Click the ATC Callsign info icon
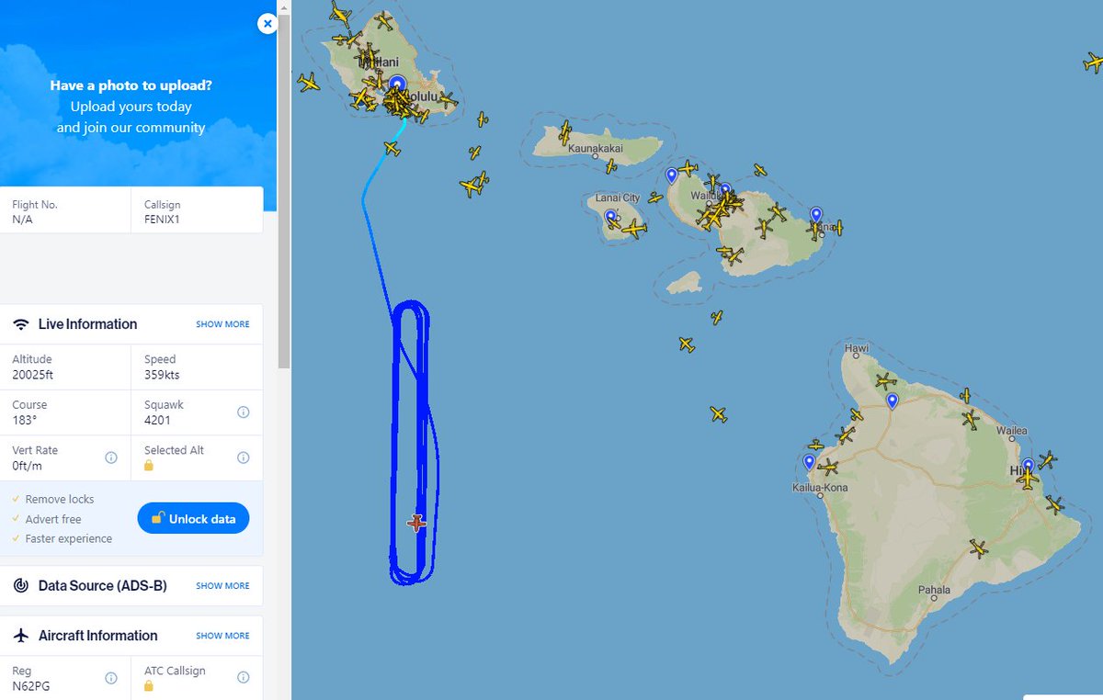Viewport: 1103px width, 700px height. click(243, 678)
